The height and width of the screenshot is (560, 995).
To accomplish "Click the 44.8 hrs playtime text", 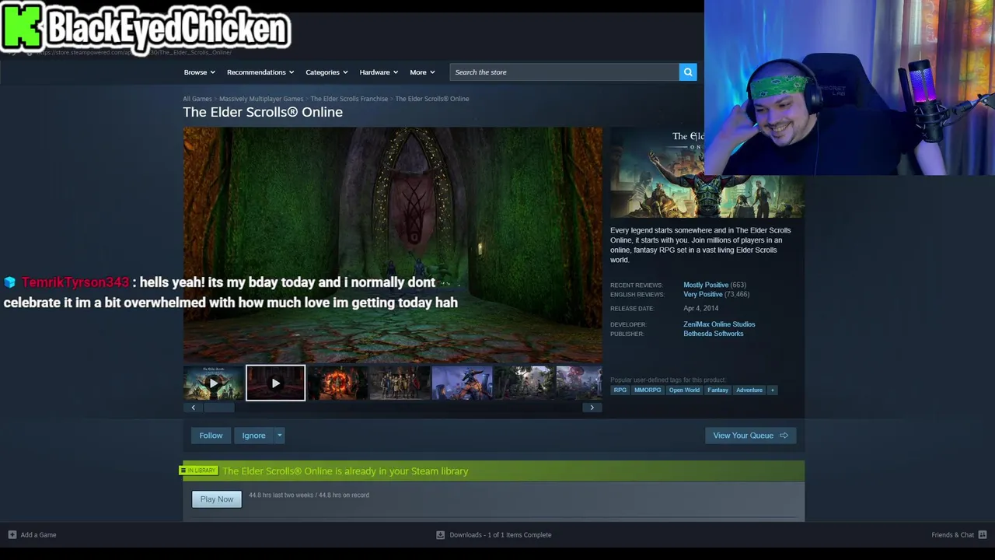I will 309,495.
